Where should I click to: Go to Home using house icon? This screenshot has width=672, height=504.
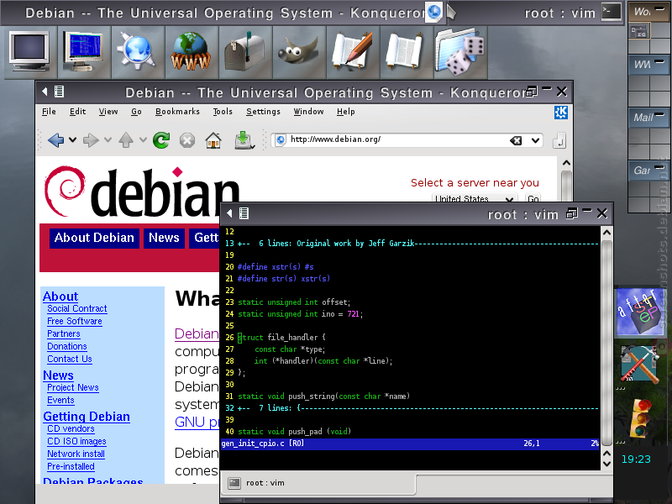click(x=213, y=139)
